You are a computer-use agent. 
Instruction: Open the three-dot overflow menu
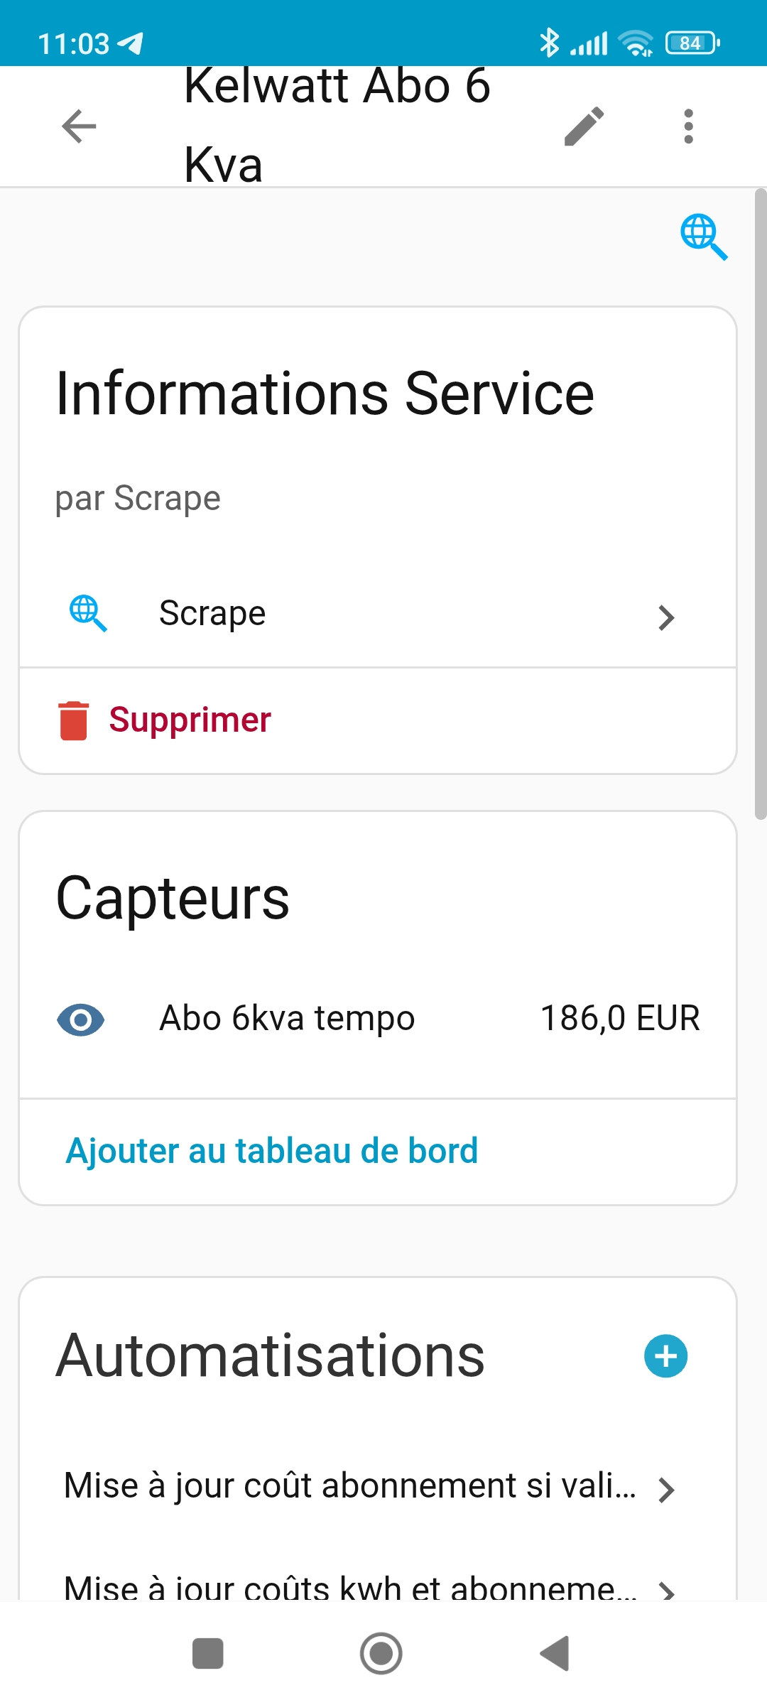click(x=687, y=126)
